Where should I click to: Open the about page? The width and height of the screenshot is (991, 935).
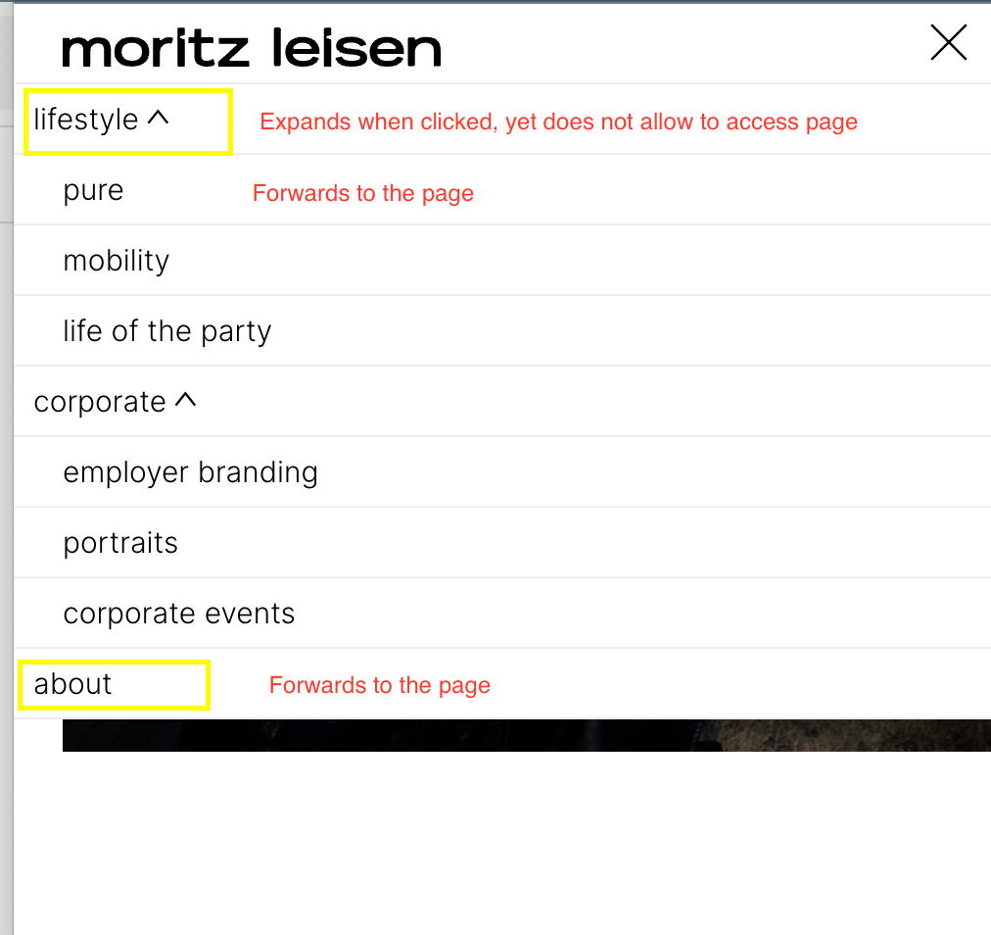(72, 684)
